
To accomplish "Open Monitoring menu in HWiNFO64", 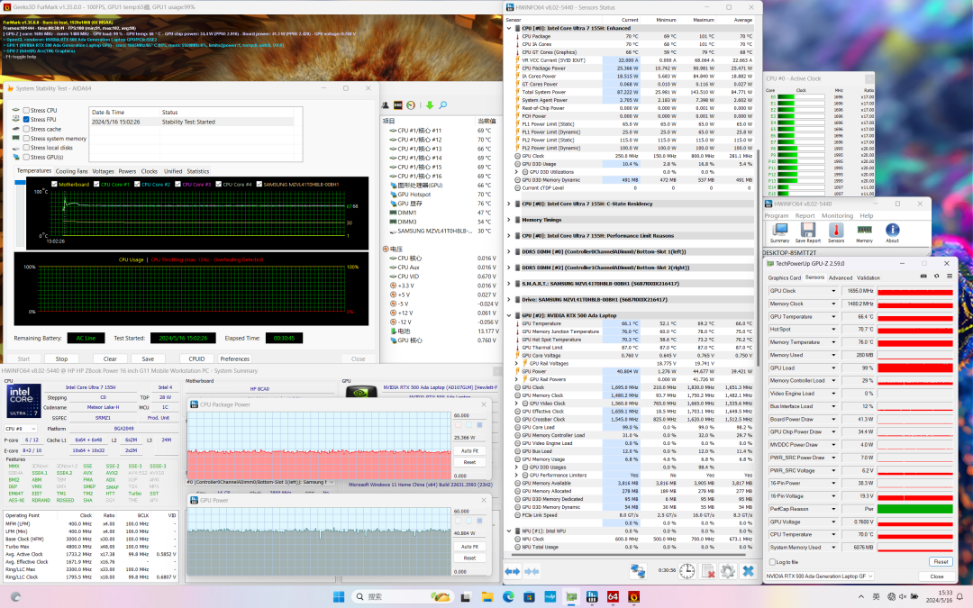I will [837, 216].
